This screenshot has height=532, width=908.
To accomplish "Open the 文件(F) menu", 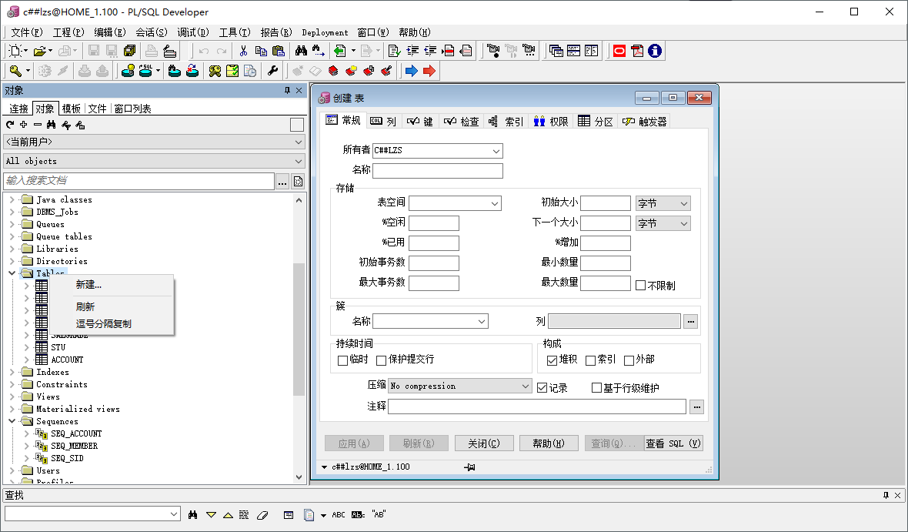I will tap(27, 32).
